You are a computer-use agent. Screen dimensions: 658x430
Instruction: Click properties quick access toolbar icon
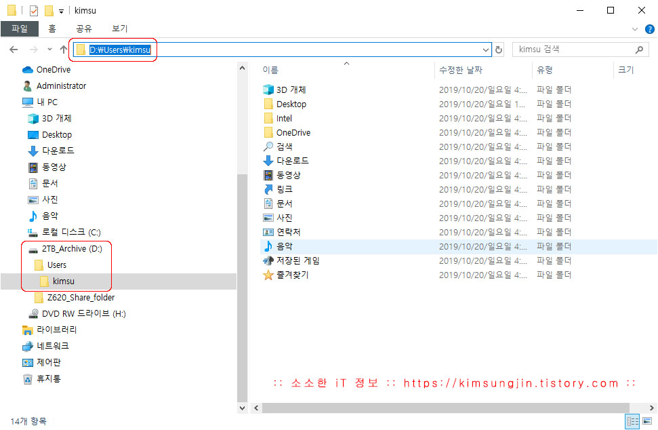34,10
